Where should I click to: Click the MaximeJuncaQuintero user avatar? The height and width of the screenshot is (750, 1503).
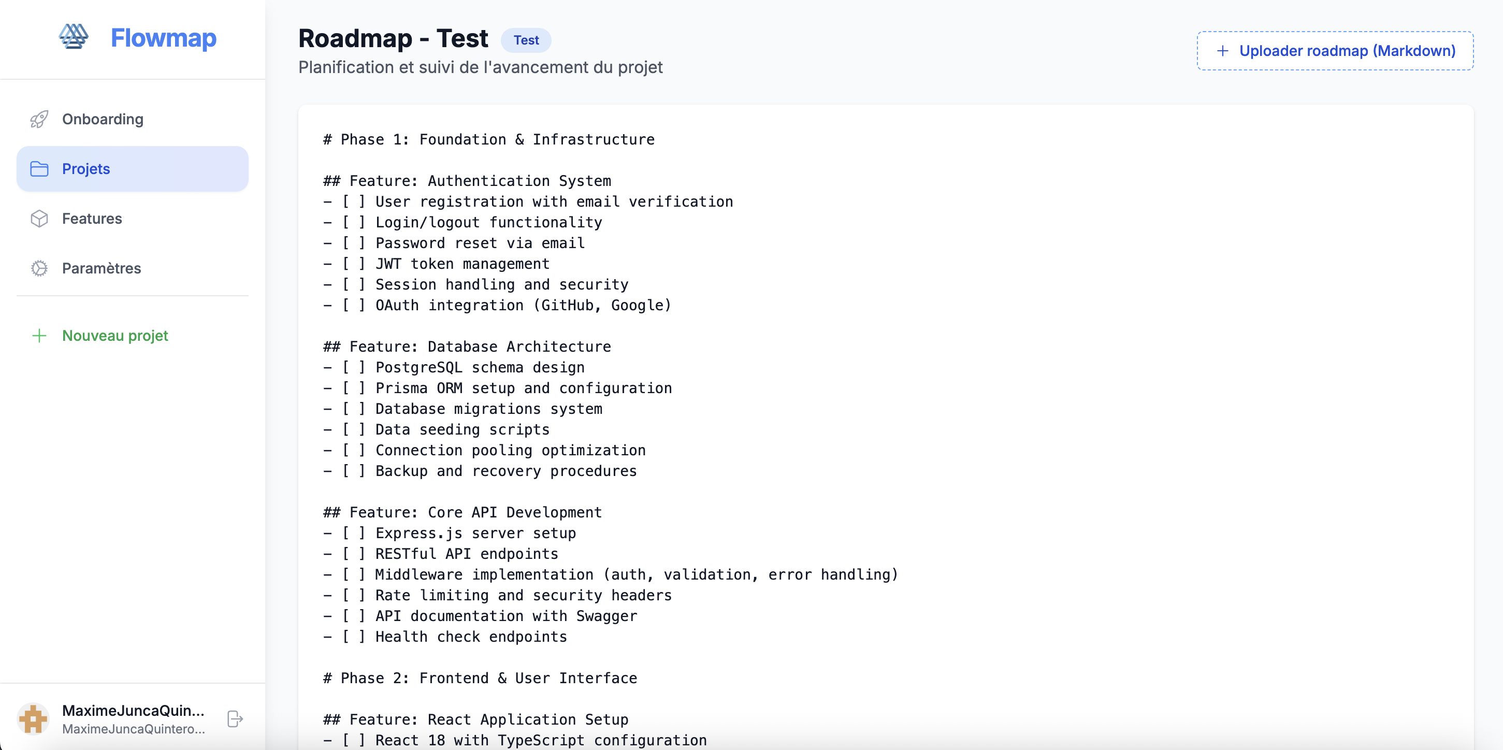click(33, 718)
